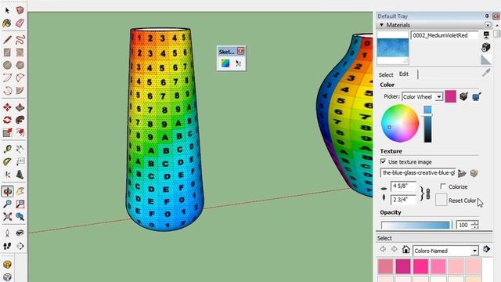Choose the Push/Pull tool
Image resolution: width=501 pixels, height=282 pixels.
pyautogui.click(x=20, y=107)
